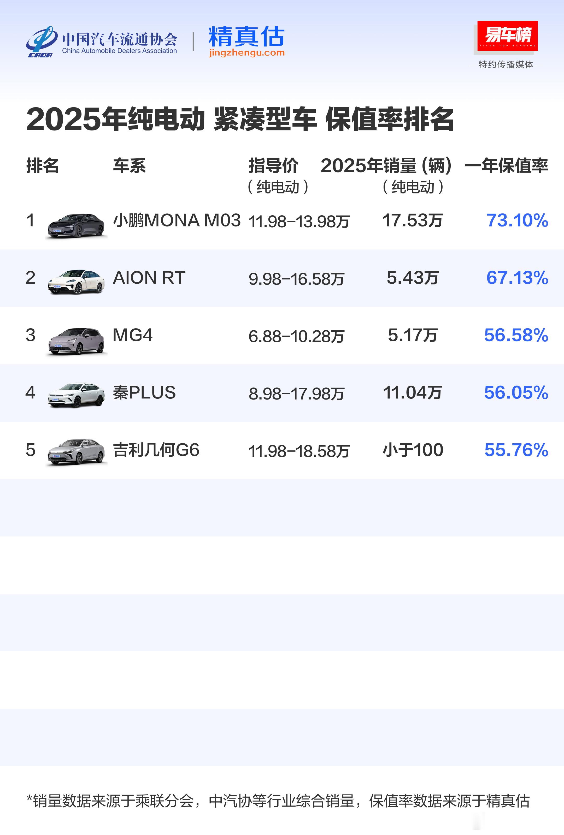
Task: Click the CADA blue emblem logo
Action: coord(41,41)
